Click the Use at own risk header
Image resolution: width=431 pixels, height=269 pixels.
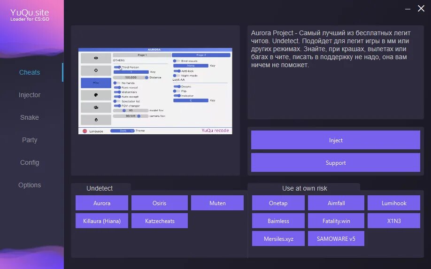click(305, 188)
